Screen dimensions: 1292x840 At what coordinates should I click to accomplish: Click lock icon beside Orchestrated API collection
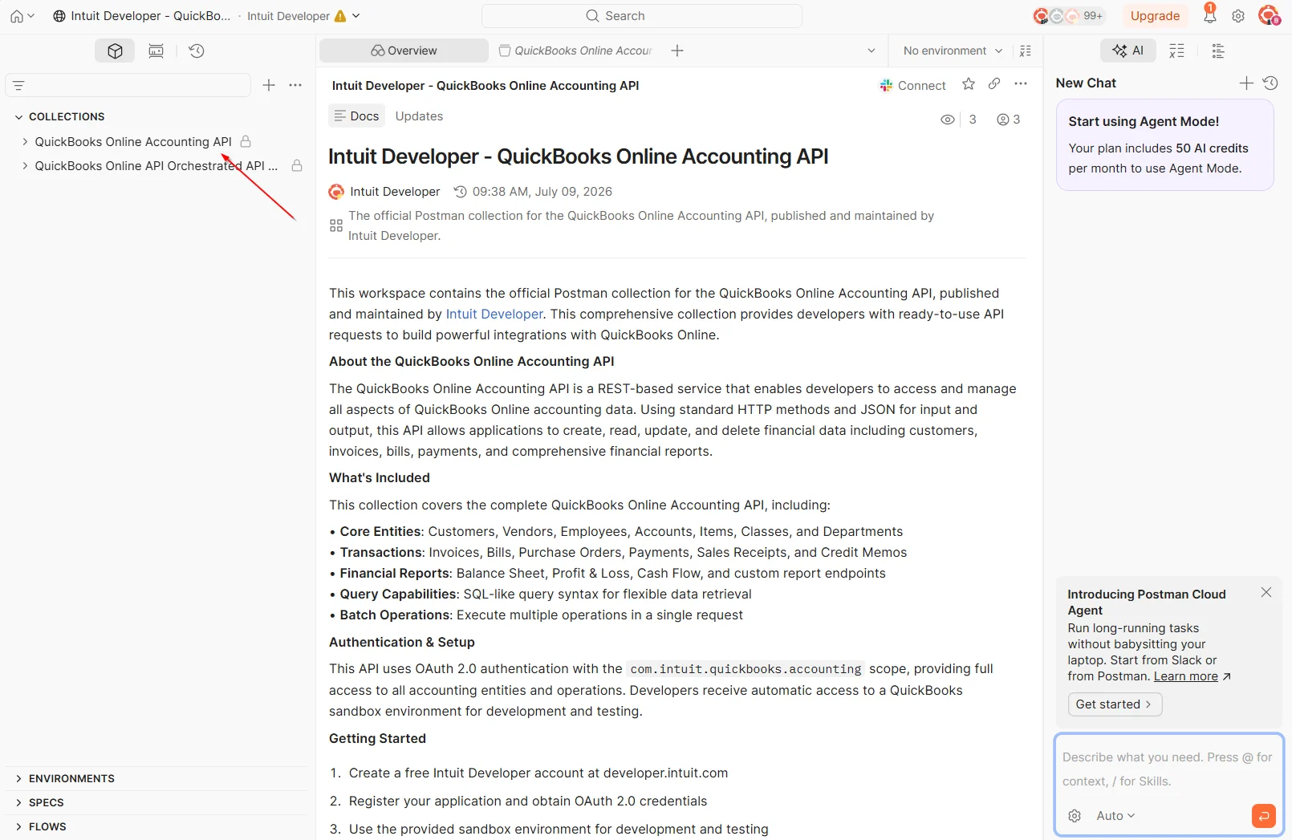pos(297,165)
